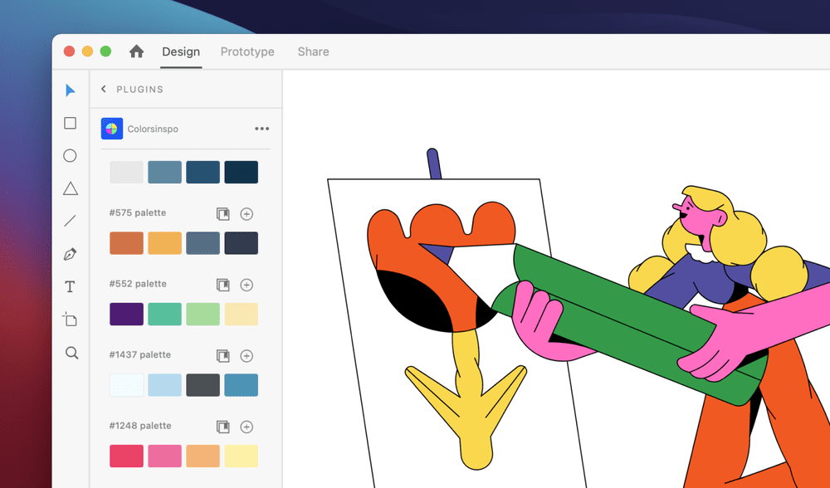830x488 pixels.
Task: Go to Home screen icon
Action: tap(137, 51)
